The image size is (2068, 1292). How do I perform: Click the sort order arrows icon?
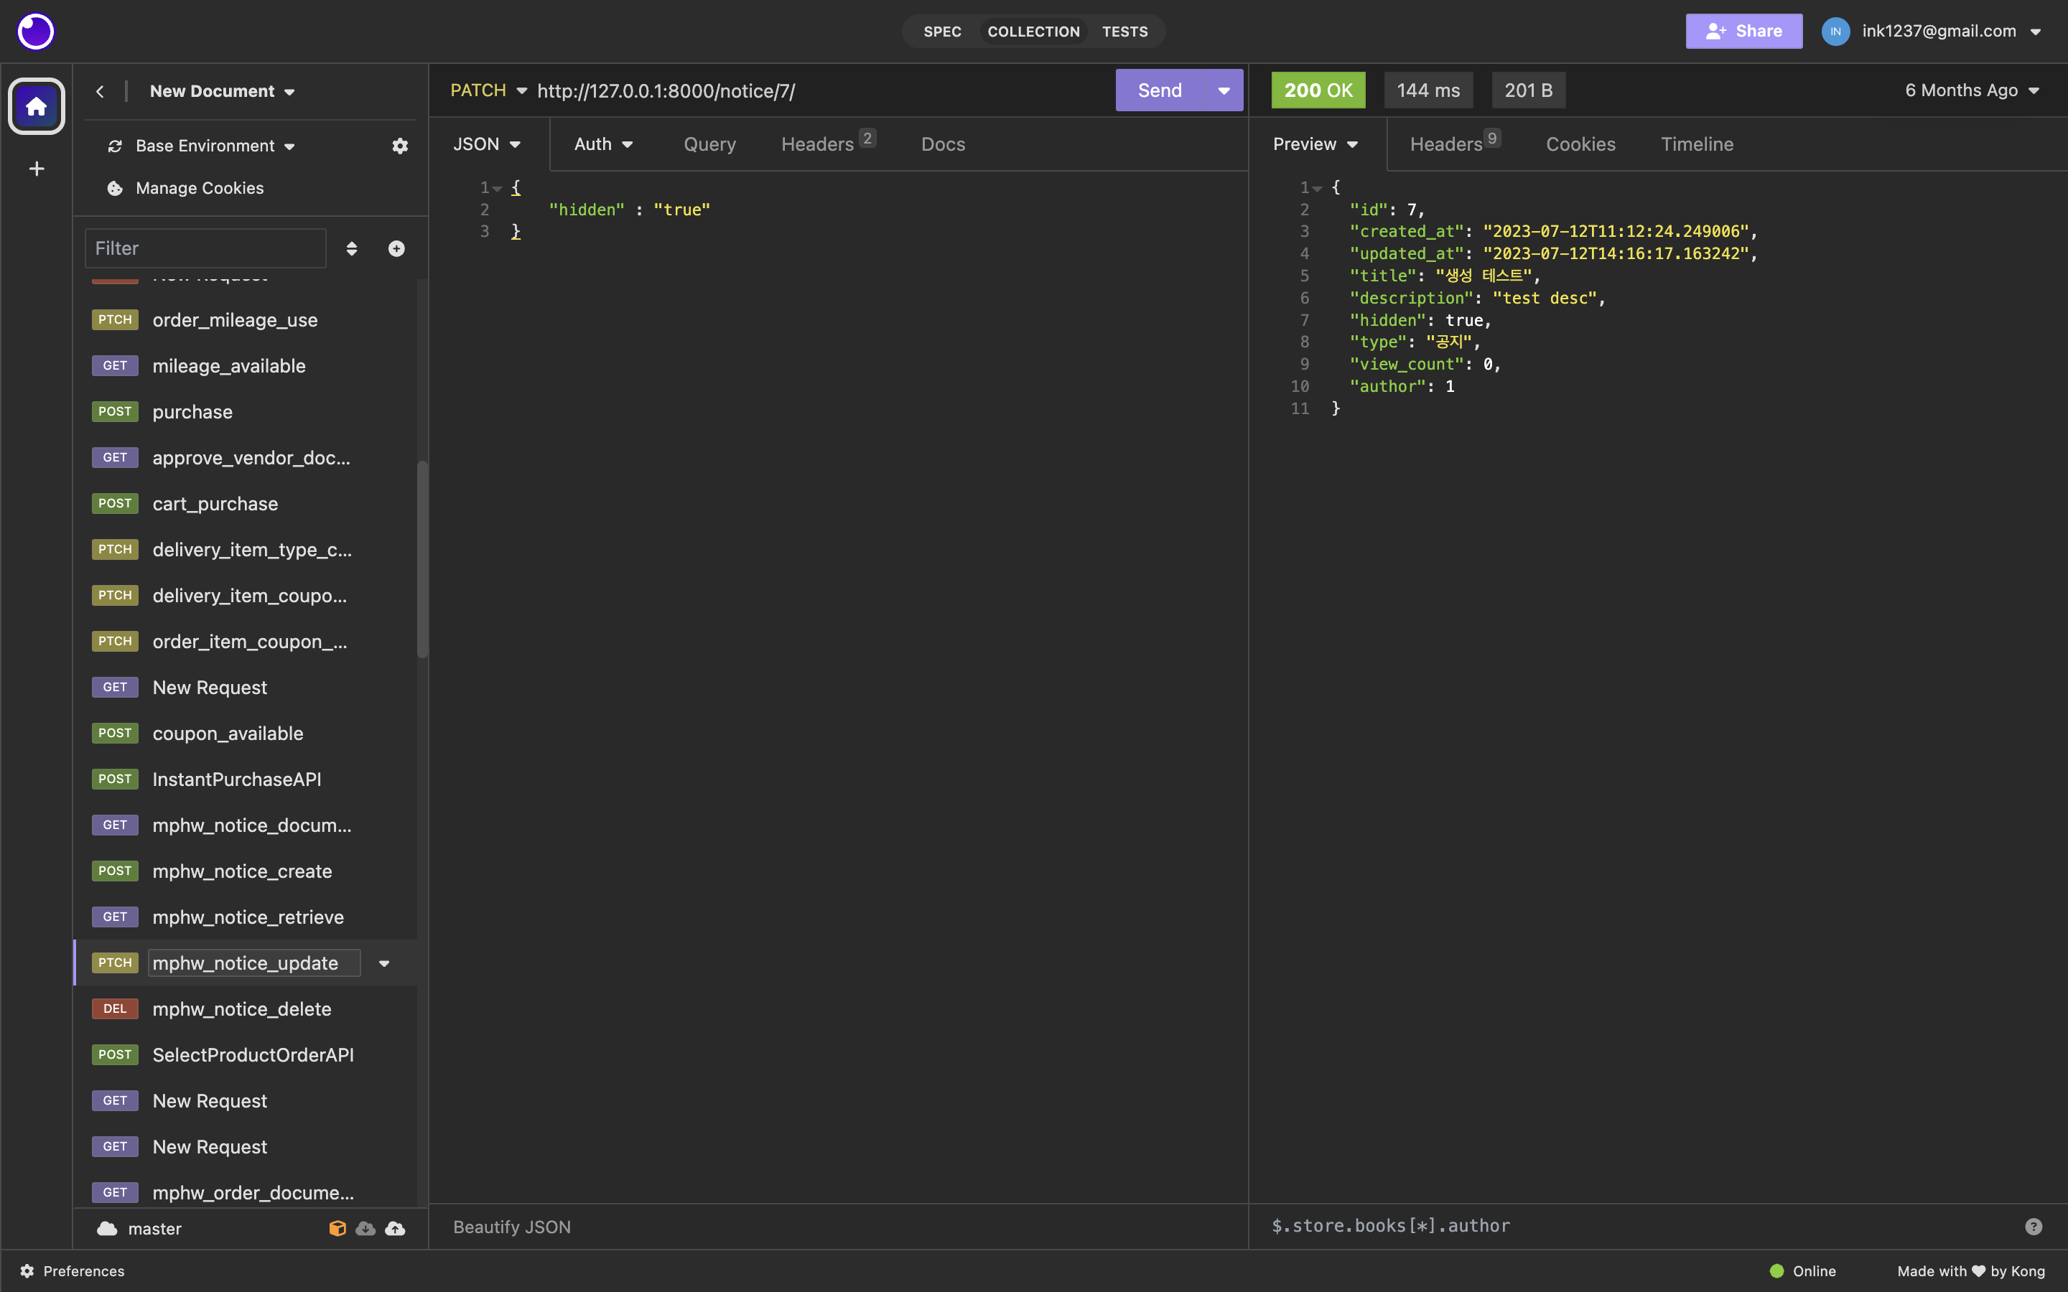point(351,248)
